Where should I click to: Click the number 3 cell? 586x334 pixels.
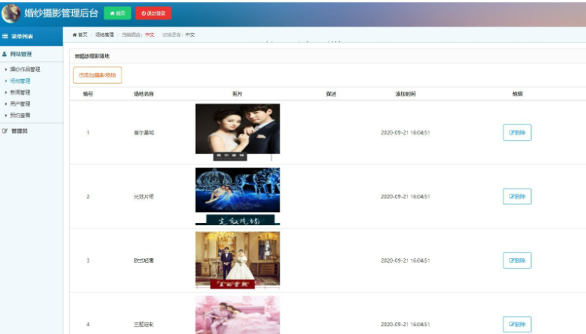click(x=88, y=260)
